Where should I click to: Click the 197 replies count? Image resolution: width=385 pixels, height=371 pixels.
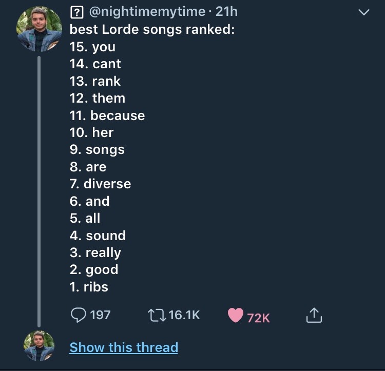pyautogui.click(x=100, y=315)
